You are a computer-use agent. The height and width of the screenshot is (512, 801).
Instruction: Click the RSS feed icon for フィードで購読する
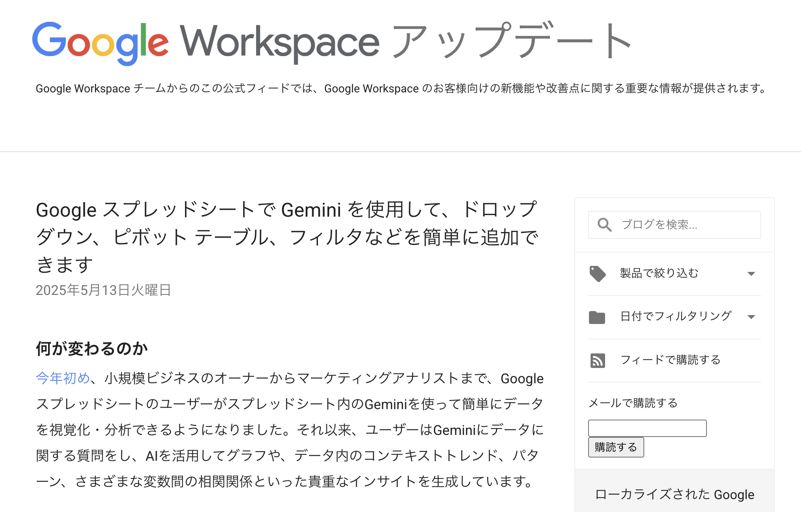598,360
